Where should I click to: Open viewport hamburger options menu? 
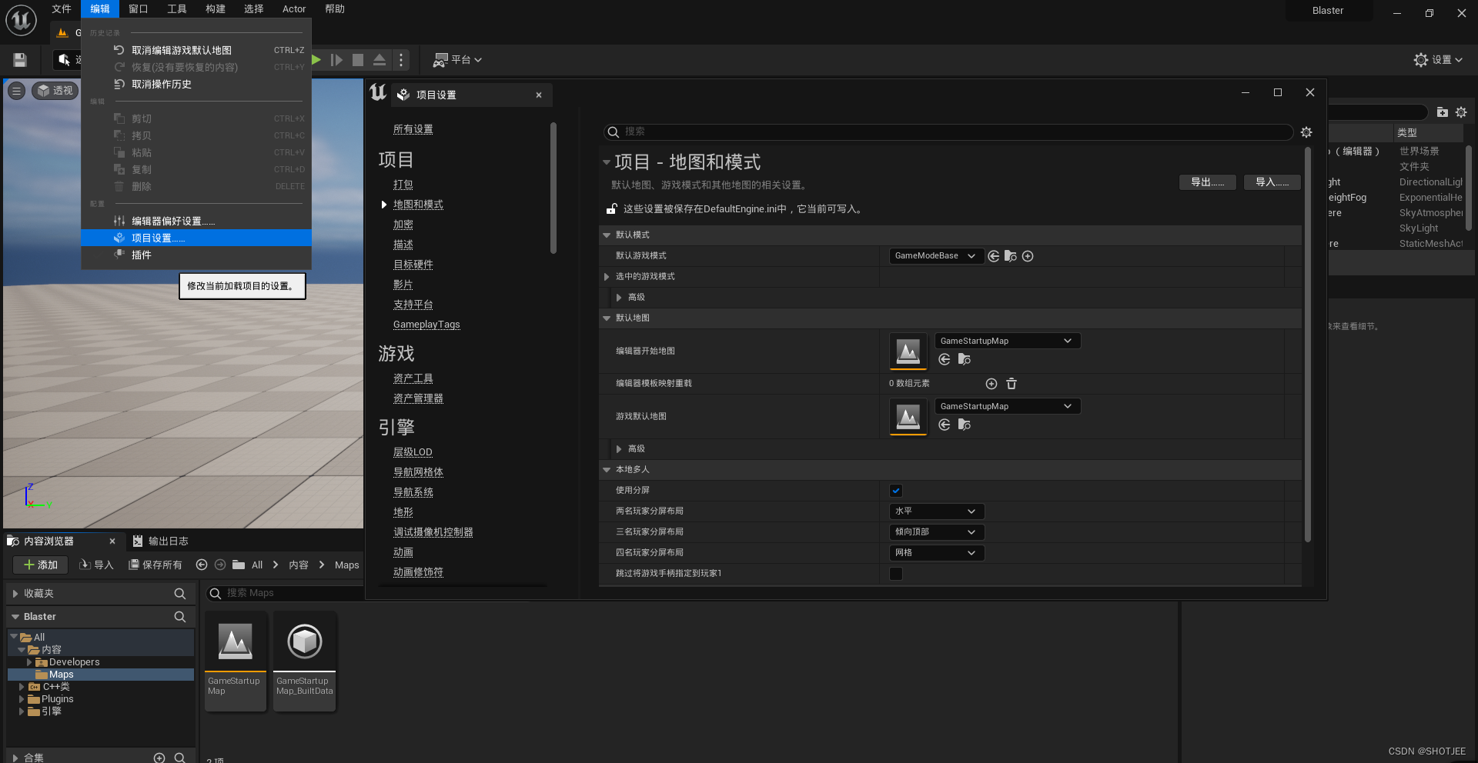point(16,91)
